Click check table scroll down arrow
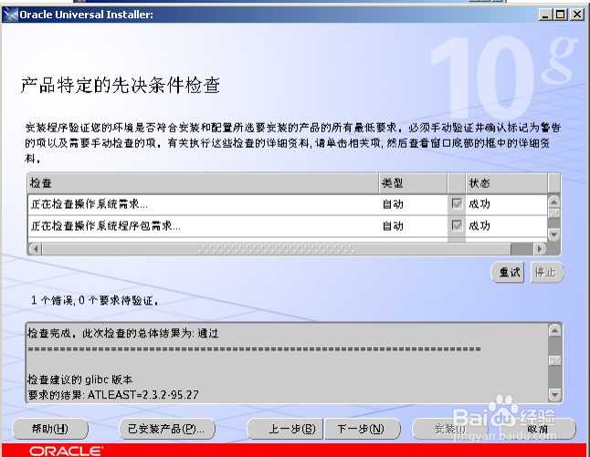The image size is (590, 457). [553, 235]
